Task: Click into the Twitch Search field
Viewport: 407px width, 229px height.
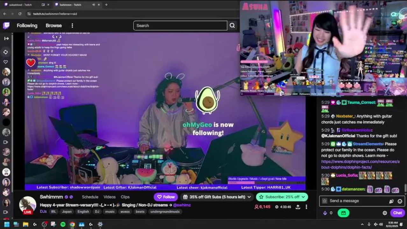Action: (x=180, y=25)
